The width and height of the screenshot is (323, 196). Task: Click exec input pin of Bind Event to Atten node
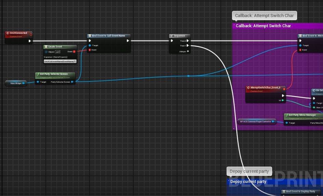click(x=300, y=41)
